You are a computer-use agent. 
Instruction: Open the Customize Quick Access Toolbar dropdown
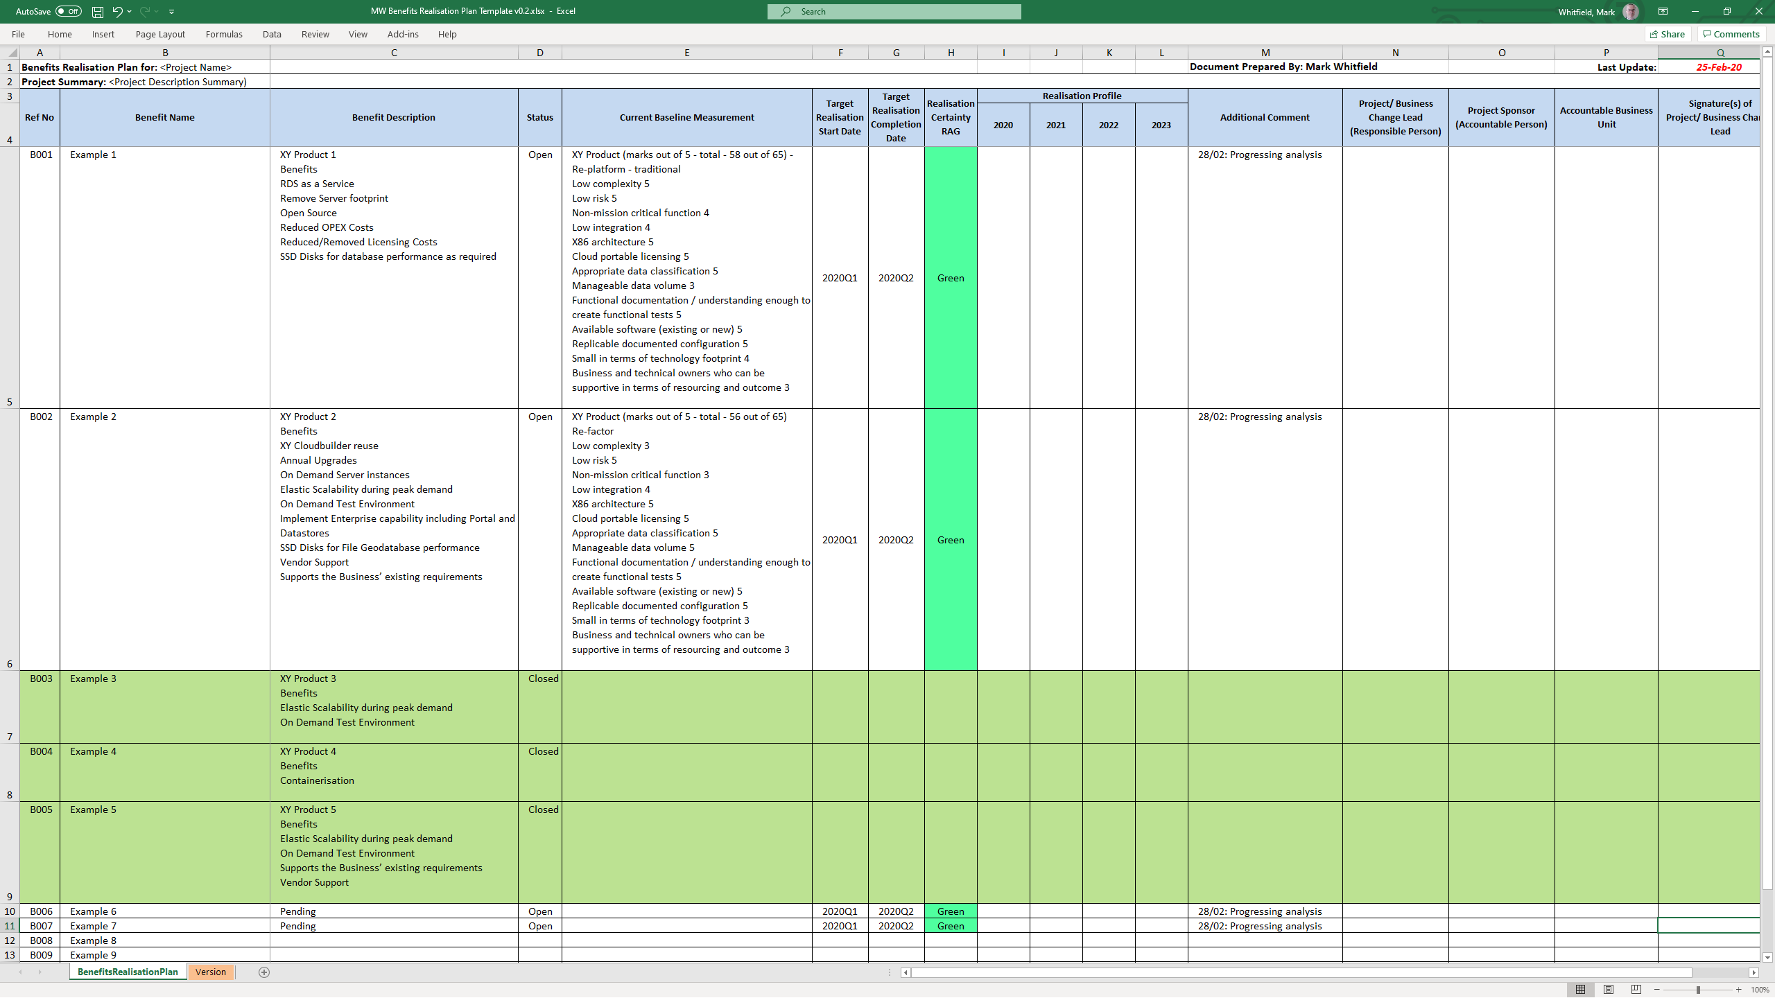[171, 11]
